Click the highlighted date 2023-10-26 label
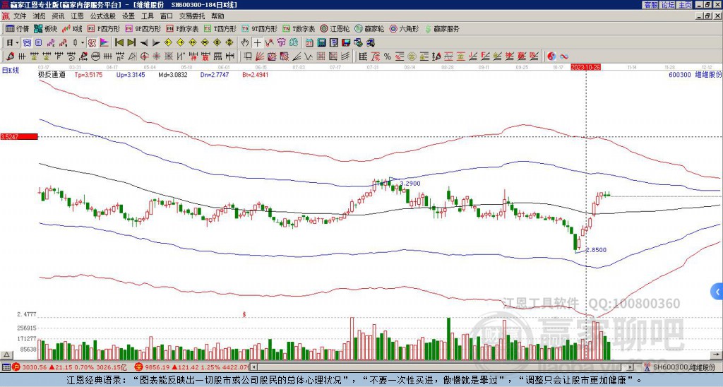 [585, 67]
